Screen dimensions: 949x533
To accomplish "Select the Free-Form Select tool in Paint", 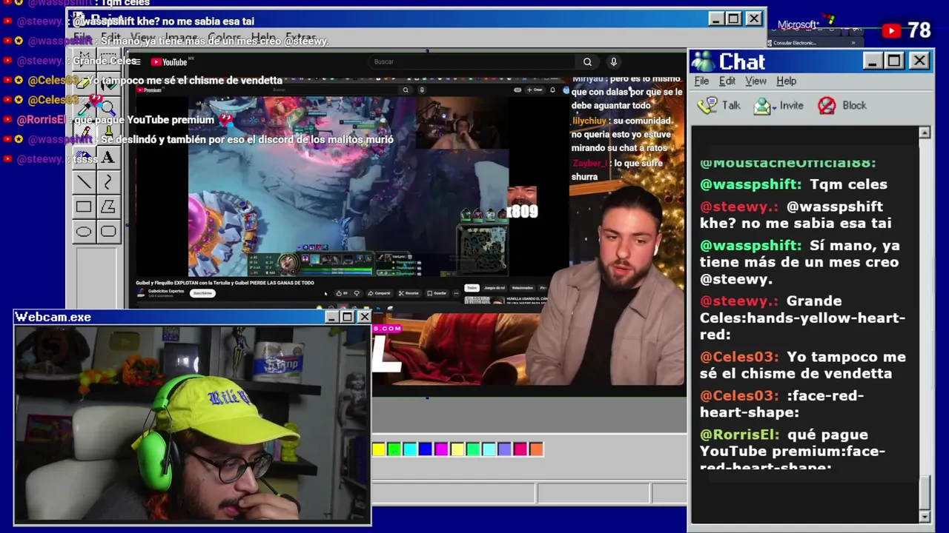I will [84, 58].
